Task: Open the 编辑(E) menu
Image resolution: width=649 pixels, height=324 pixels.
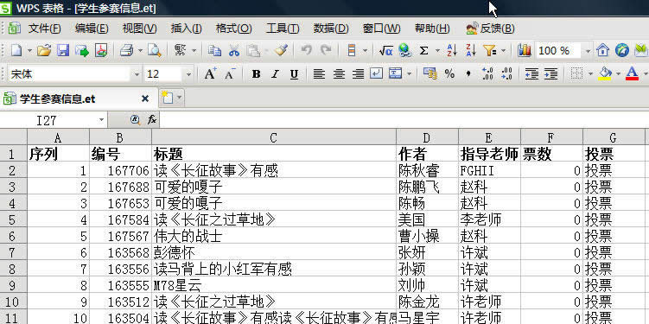Action: 92,29
